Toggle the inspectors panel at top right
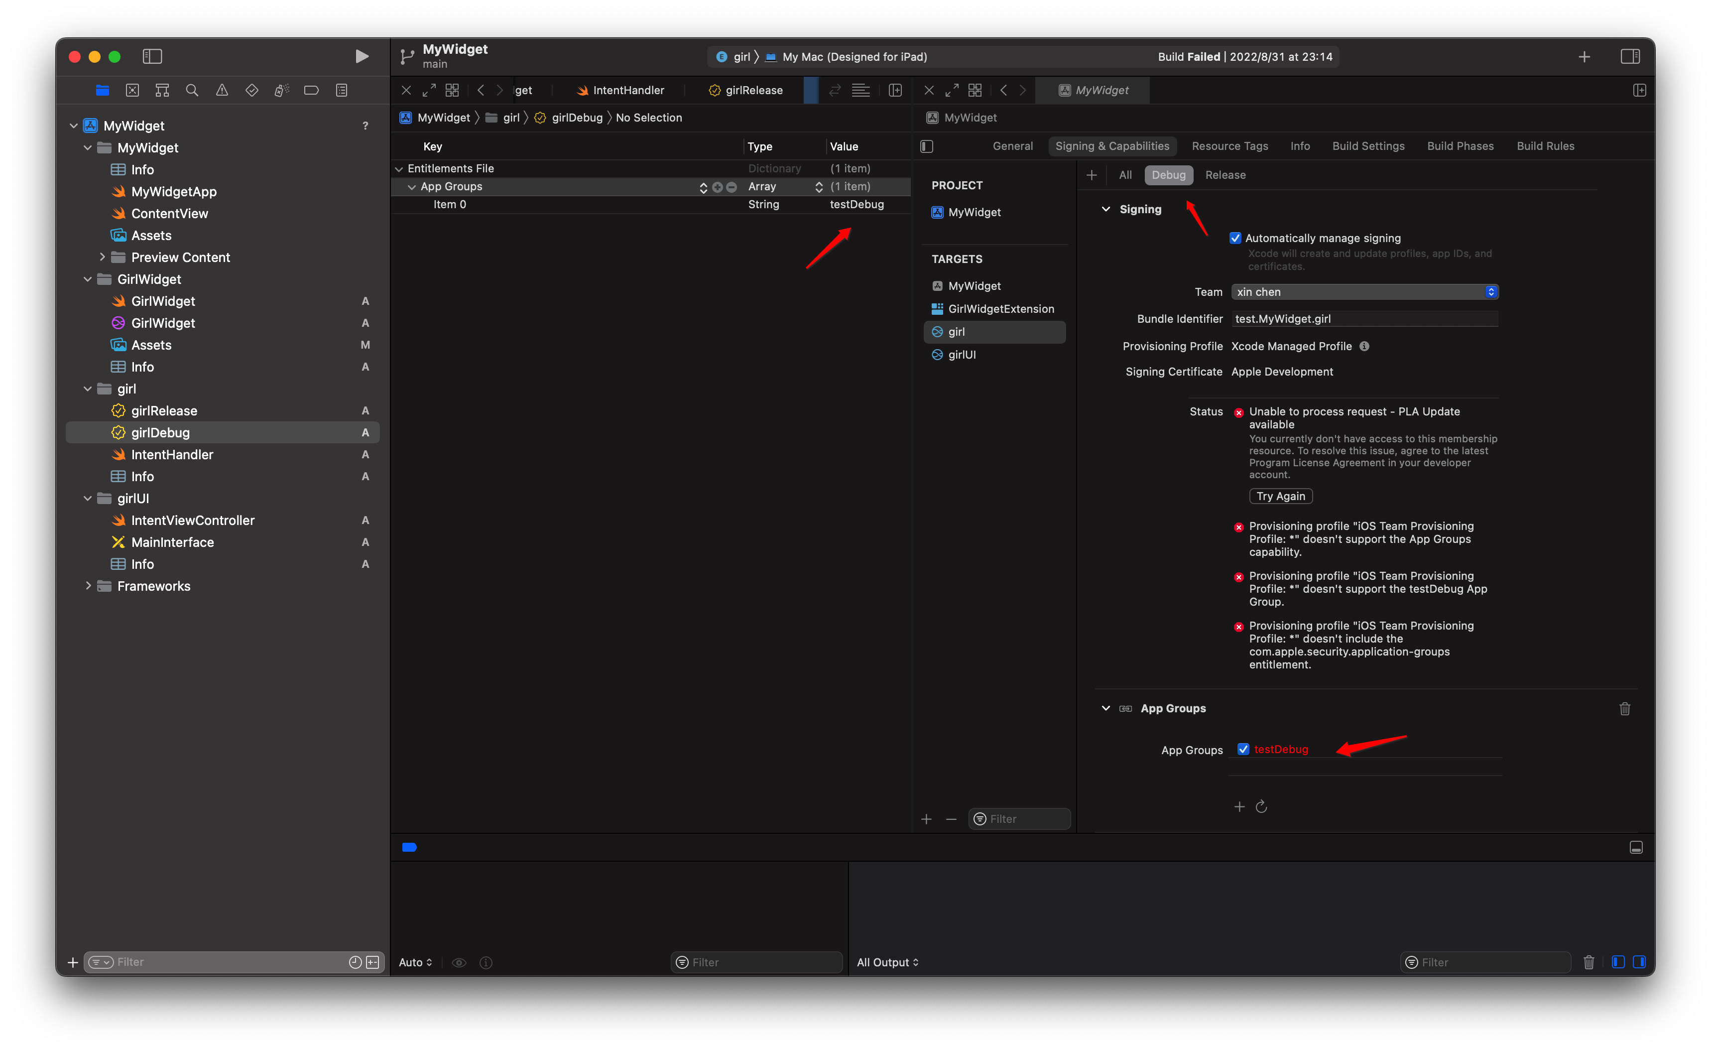The height and width of the screenshot is (1050, 1711). (1630, 56)
